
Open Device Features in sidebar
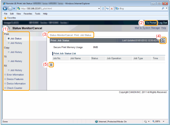point(15,79)
